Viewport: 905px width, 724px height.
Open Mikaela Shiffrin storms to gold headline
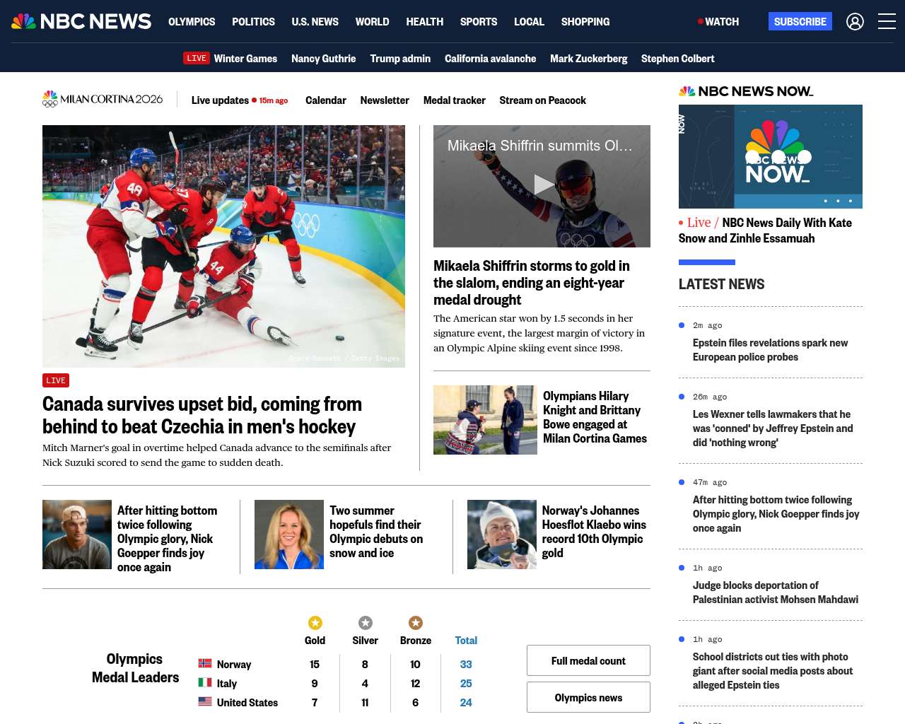(x=532, y=283)
